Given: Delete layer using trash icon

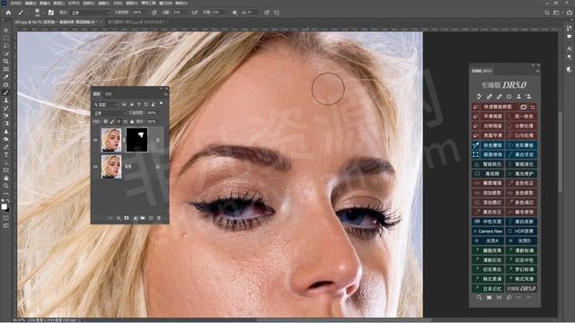Looking at the screenshot, I should point(159,218).
